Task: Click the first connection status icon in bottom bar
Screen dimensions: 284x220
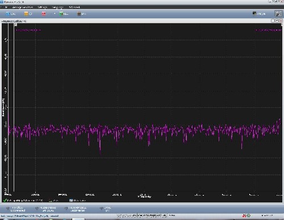Action: (x=8, y=208)
